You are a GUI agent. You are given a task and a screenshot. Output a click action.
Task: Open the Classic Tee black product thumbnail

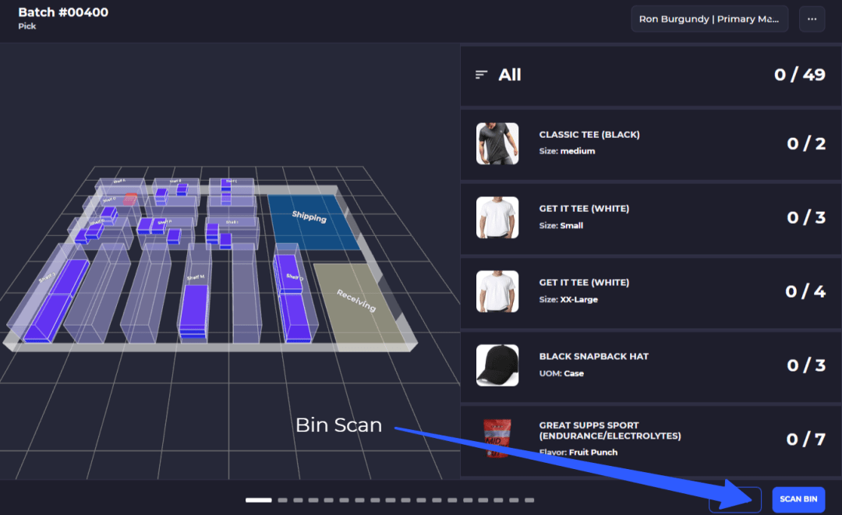coord(497,144)
